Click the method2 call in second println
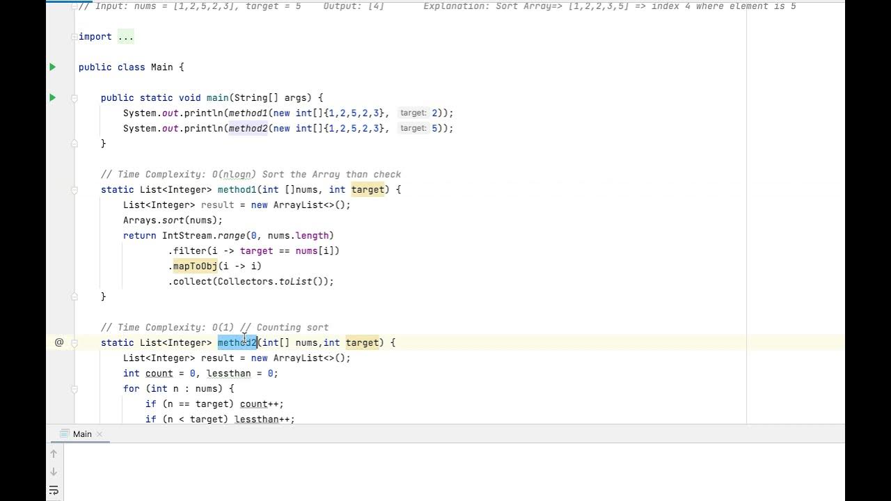Image resolution: width=891 pixels, height=501 pixels. 248,128
